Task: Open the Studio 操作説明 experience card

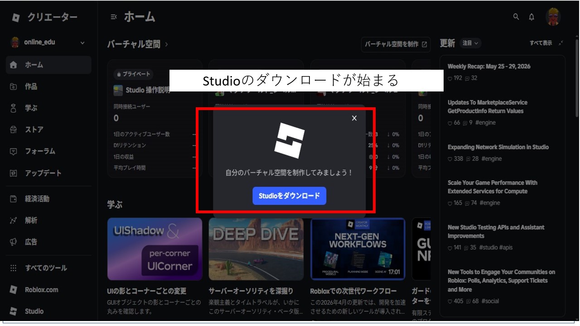Action: [x=155, y=118]
